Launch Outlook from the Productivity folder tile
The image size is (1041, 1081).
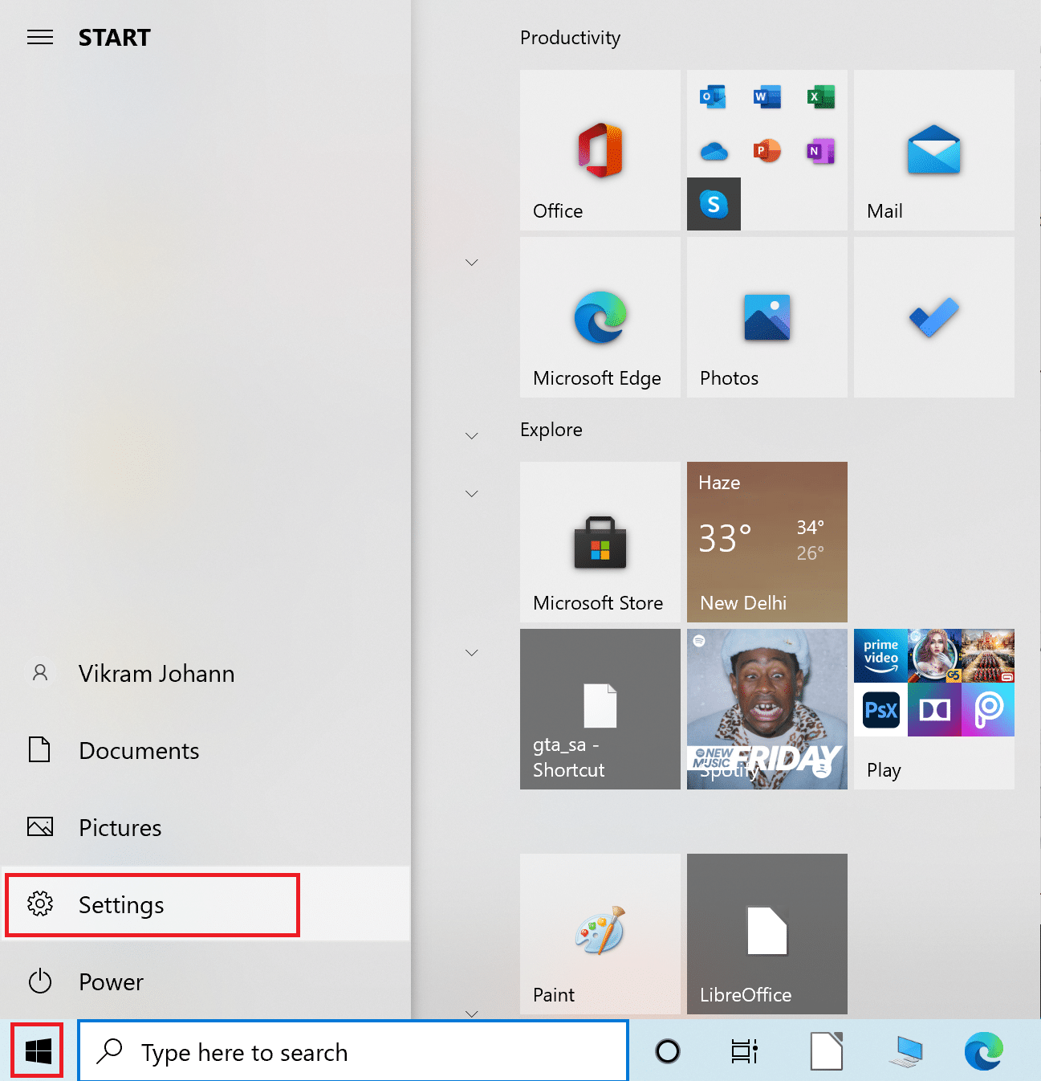714,97
